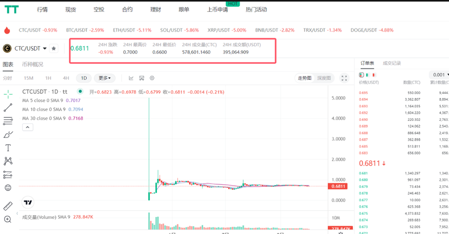This screenshot has height=234, width=449.
Task: Switch chart to 走势图 trend view
Action: pyautogui.click(x=305, y=78)
